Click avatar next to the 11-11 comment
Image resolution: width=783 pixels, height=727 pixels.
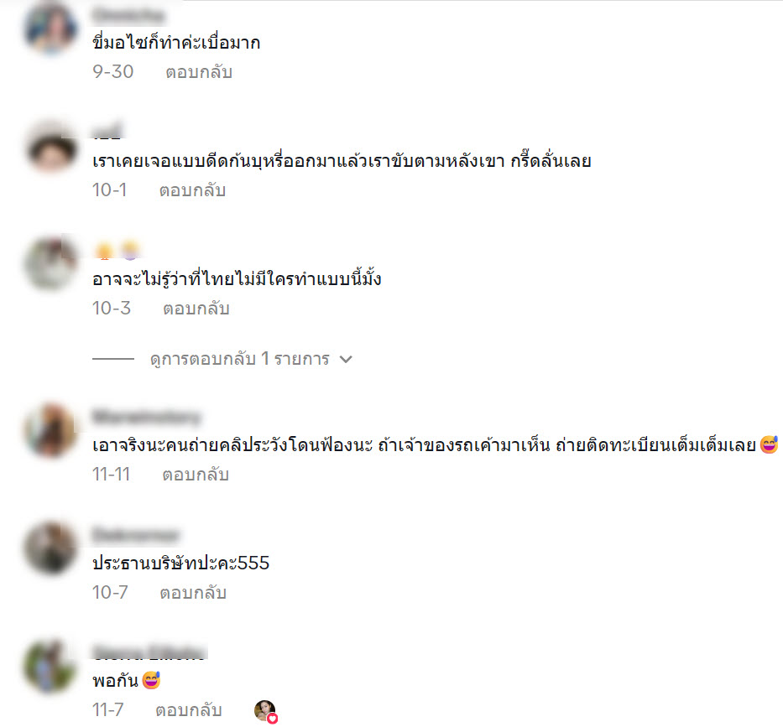tap(51, 429)
